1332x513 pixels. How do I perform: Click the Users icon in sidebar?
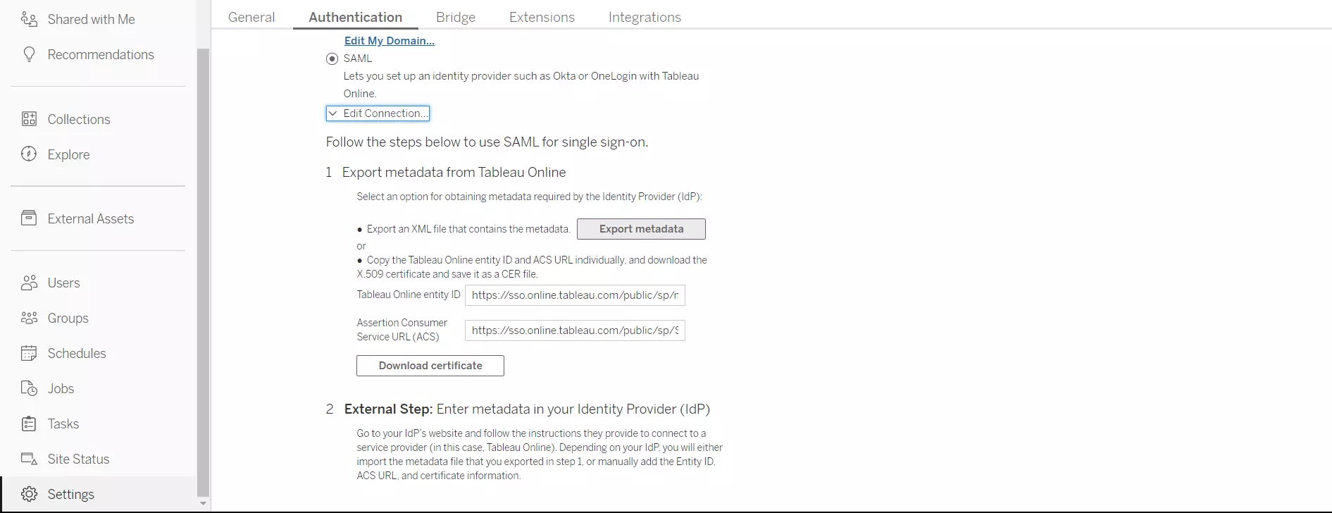coord(29,283)
